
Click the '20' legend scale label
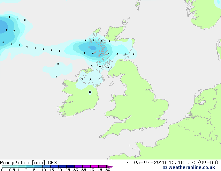pyautogui.click(x=60, y=170)
